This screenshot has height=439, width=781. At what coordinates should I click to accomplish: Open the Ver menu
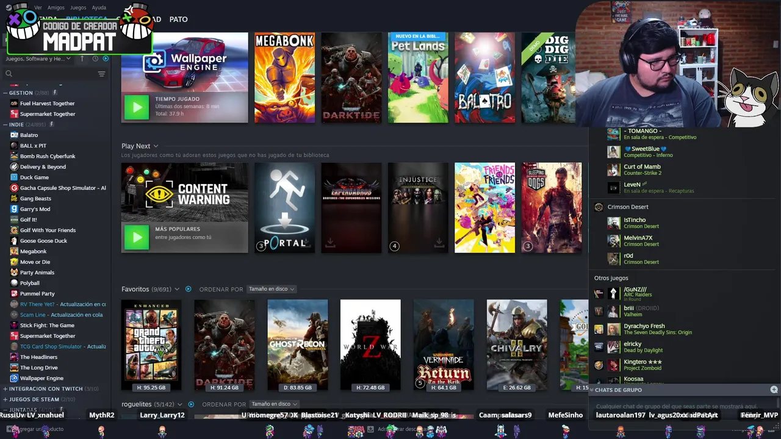tap(38, 8)
